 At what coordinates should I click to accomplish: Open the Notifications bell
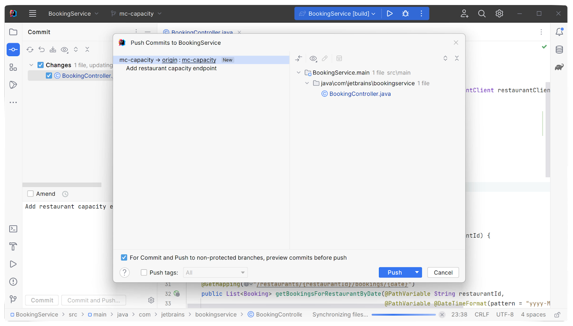pos(559,32)
